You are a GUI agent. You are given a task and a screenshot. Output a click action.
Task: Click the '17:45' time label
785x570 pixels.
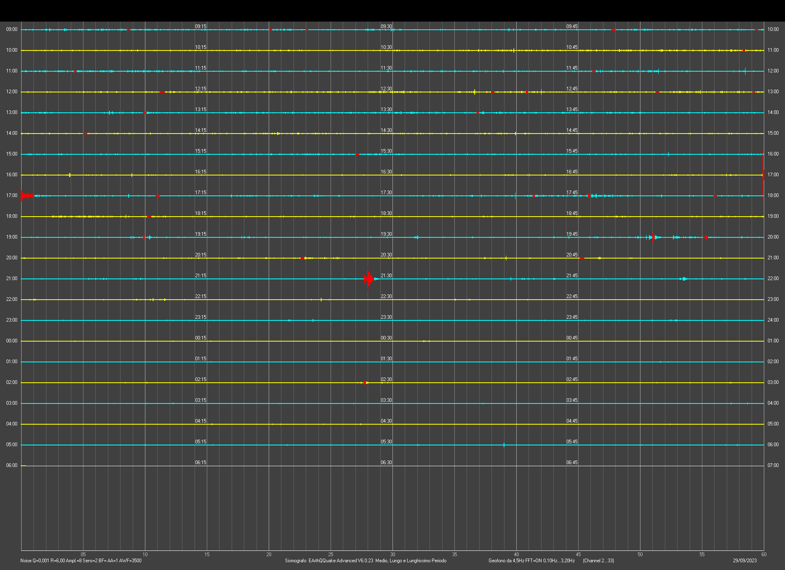point(572,193)
